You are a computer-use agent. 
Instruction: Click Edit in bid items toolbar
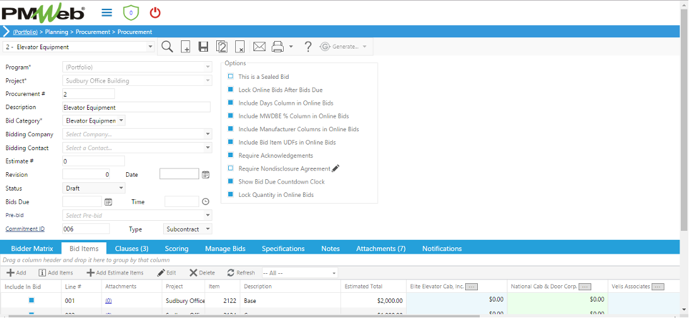[167, 273]
